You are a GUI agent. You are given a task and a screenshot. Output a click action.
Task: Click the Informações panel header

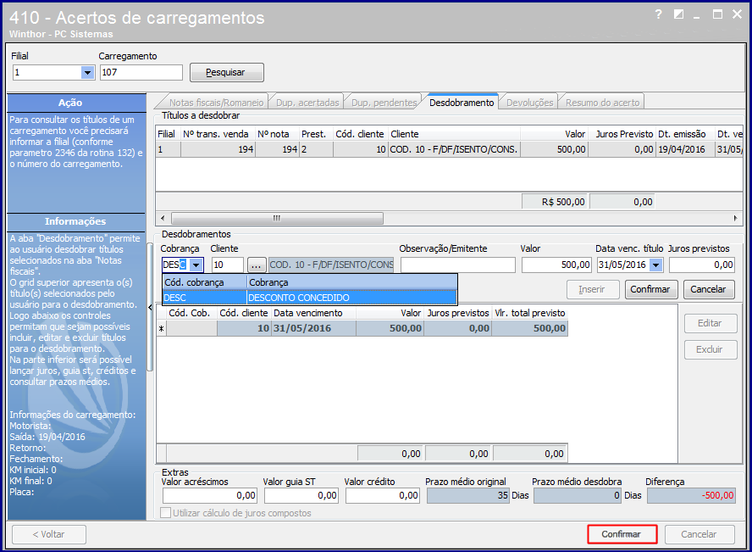[x=76, y=221]
